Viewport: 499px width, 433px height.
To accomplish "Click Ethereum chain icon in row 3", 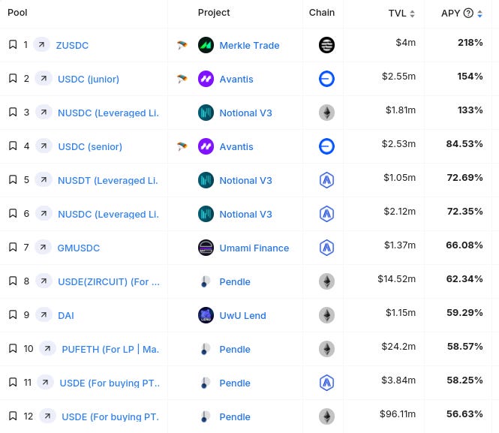I will pos(326,113).
